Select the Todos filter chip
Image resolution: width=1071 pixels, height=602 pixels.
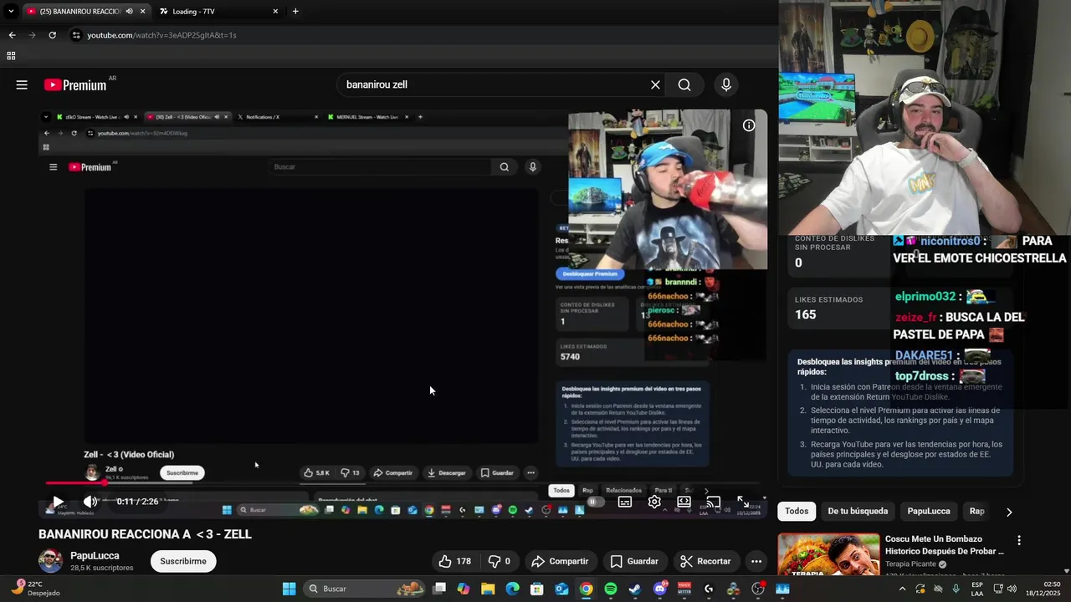(797, 511)
